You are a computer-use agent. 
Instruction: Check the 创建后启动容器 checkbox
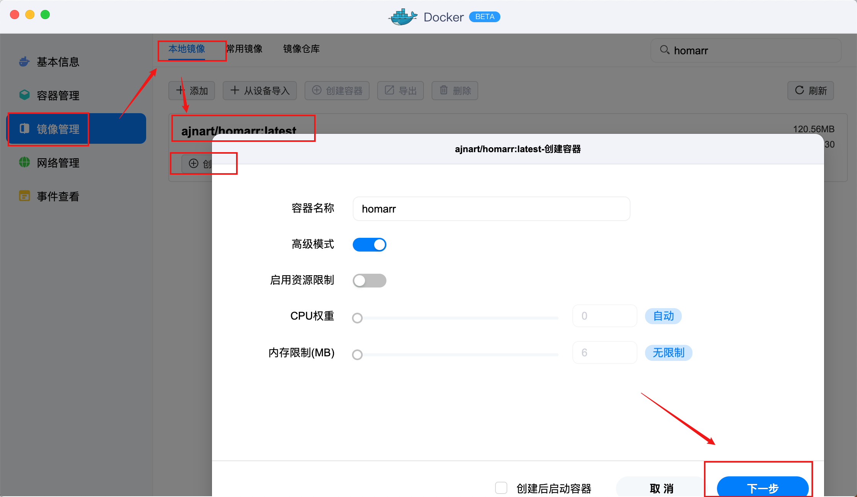point(501,488)
